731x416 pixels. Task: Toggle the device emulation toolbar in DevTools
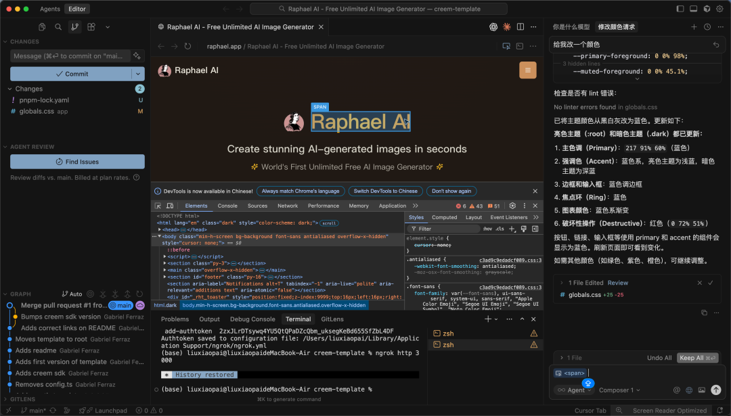pos(171,206)
